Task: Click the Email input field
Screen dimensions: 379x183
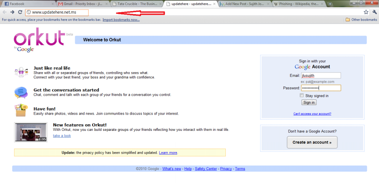Action: click(321, 75)
